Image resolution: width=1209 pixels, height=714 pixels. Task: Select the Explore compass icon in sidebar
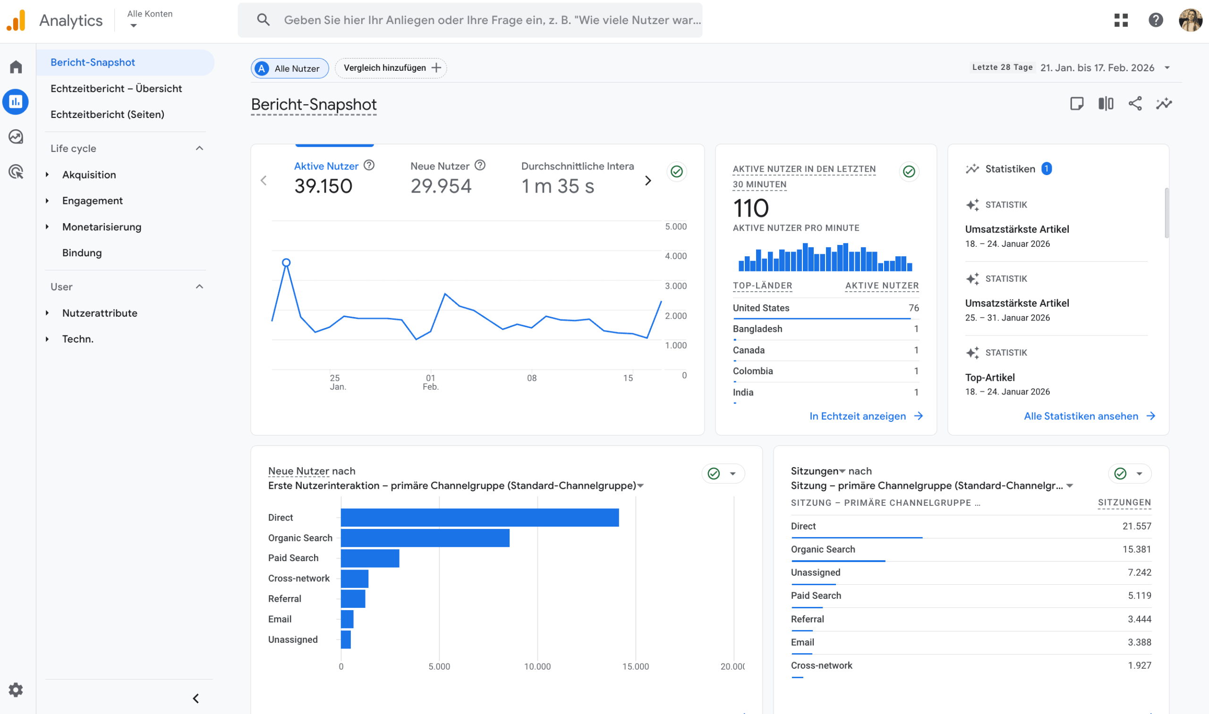point(16,137)
